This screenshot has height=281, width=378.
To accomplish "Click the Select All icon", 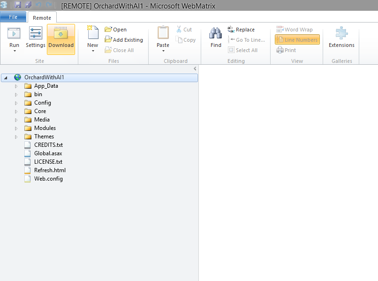I will [x=231, y=50].
